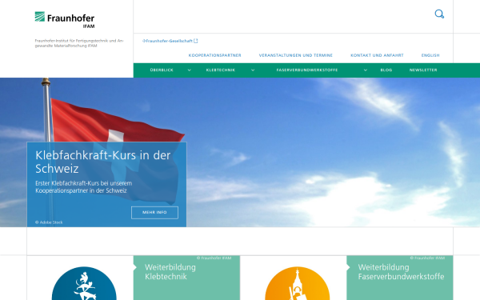Select the Klebtechnik menu item

(221, 70)
